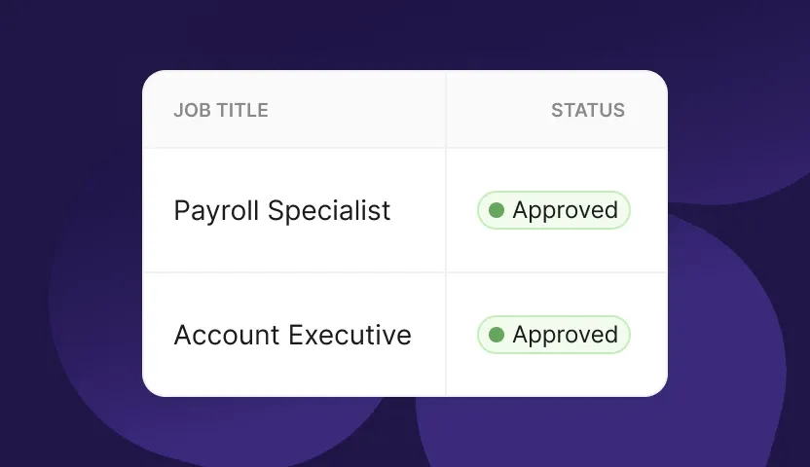
Task: Click the word "TITLE" in the header
Action: coord(241,110)
